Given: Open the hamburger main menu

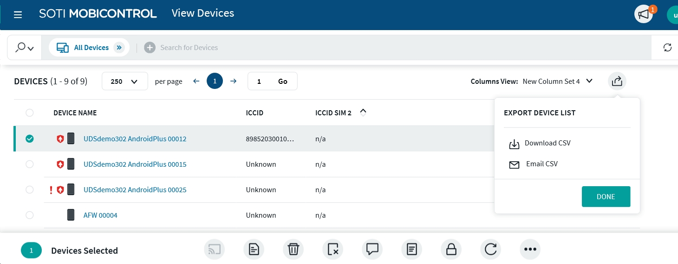Looking at the screenshot, I should coord(18,15).
